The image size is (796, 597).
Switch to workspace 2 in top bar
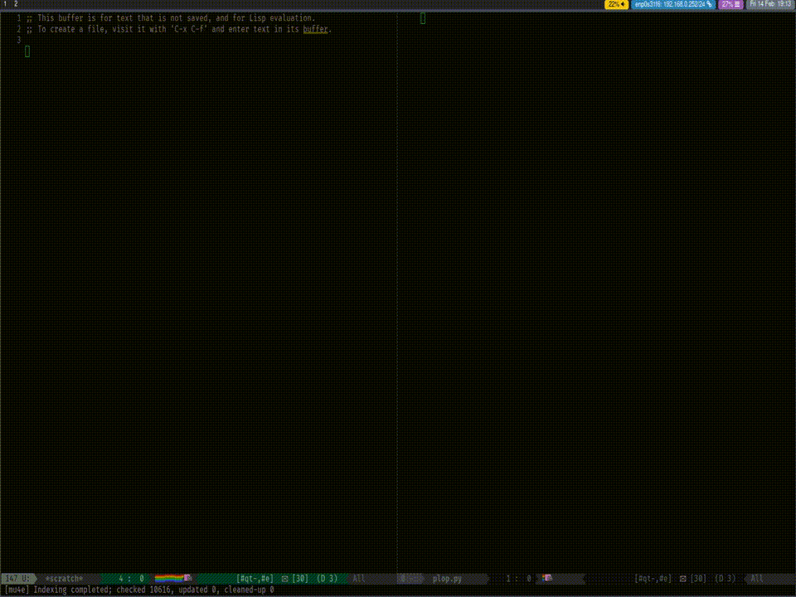click(16, 3)
